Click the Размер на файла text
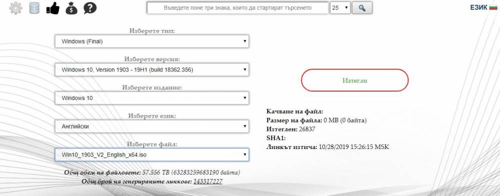This screenshot has width=500, height=196. (x=316, y=120)
